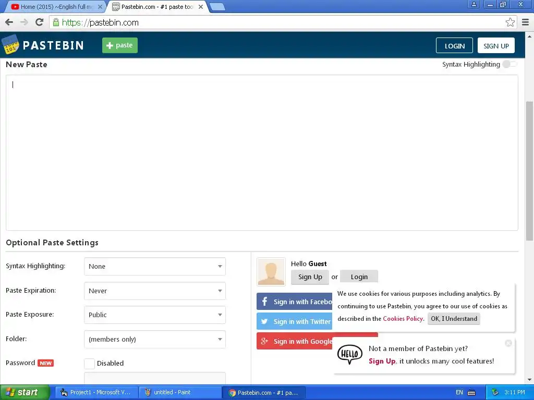Click the browser back arrow
This screenshot has width=534, height=400.
tap(9, 22)
